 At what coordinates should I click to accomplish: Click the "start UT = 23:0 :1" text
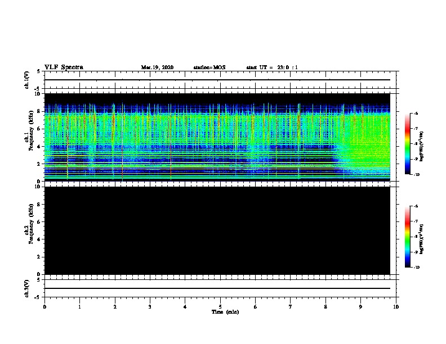coord(272,67)
